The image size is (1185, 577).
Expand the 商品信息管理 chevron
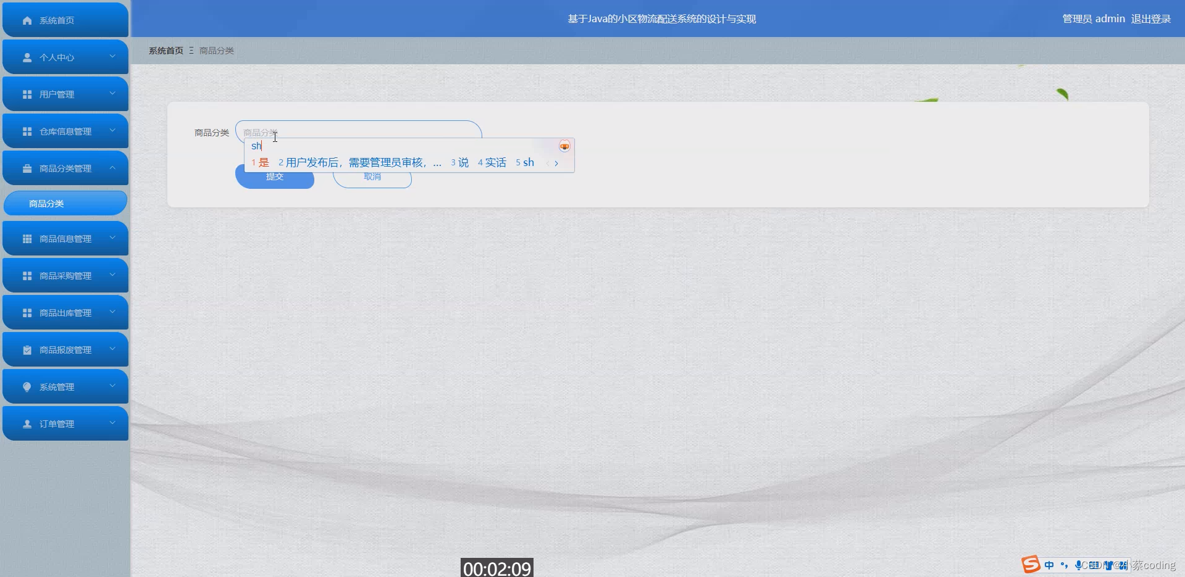click(x=112, y=238)
